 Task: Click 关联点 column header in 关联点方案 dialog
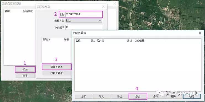click(46, 39)
